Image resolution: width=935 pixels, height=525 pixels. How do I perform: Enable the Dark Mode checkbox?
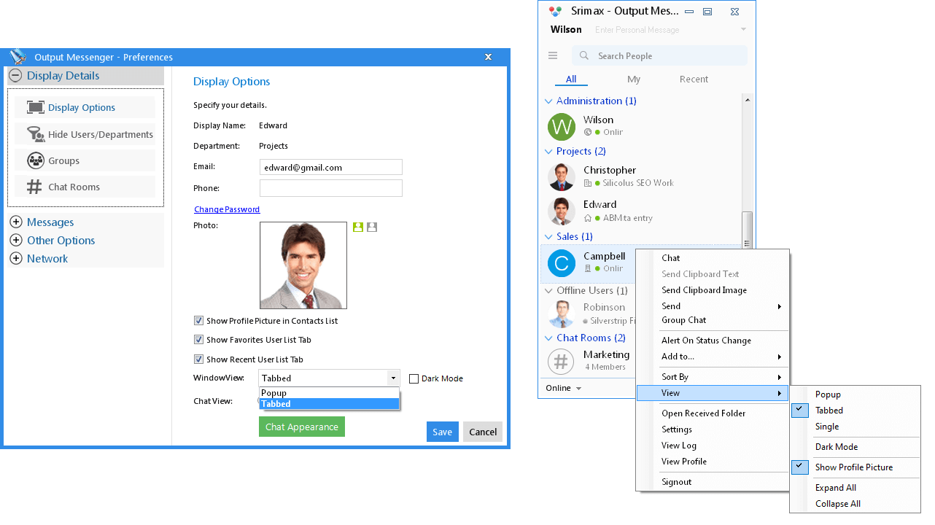point(414,378)
